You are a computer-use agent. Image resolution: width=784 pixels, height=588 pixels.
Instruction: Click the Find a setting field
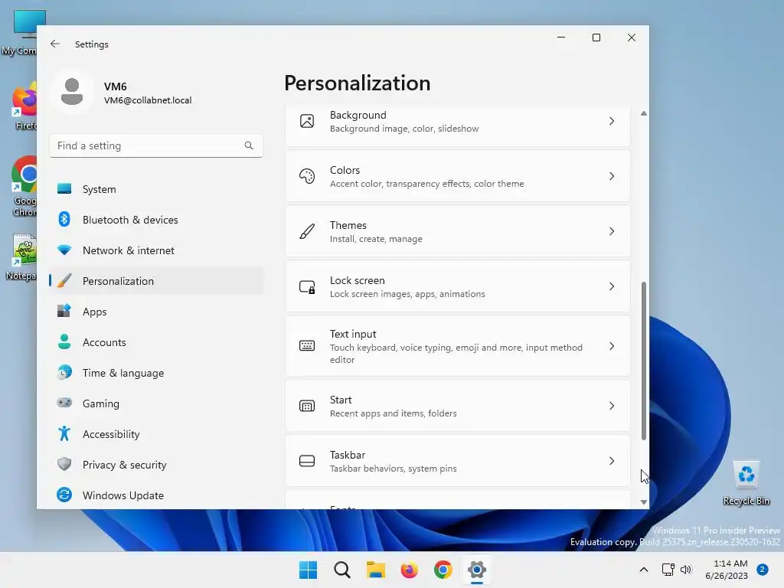tap(156, 145)
